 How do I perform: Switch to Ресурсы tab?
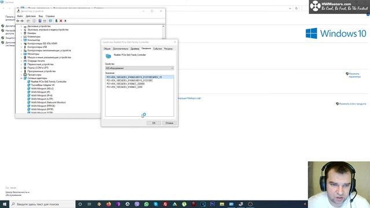168,49
